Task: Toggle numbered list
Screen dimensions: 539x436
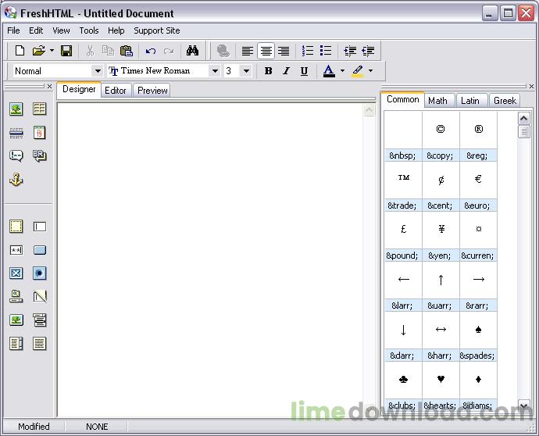Action: point(307,51)
